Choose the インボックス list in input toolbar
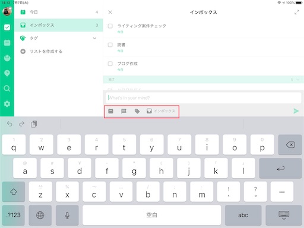The image size is (304, 228). click(x=161, y=111)
